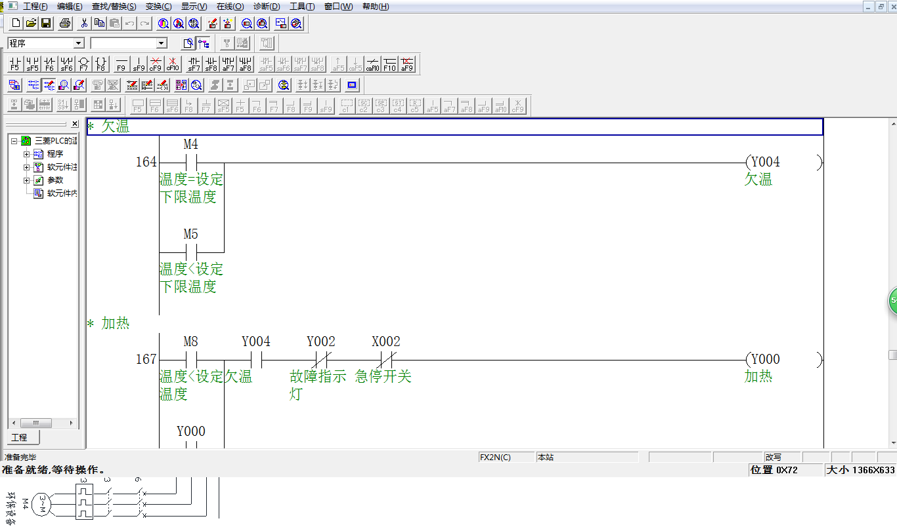The height and width of the screenshot is (527, 897).
Task: Print the ladder program with the printer icon
Action: pos(64,24)
